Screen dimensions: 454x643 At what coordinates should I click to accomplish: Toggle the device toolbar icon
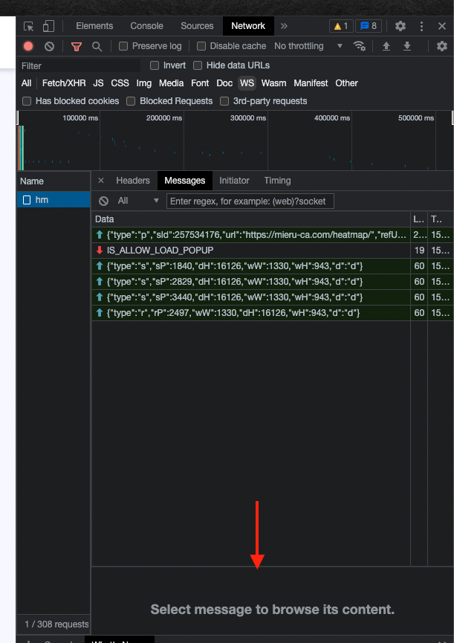[x=49, y=26]
